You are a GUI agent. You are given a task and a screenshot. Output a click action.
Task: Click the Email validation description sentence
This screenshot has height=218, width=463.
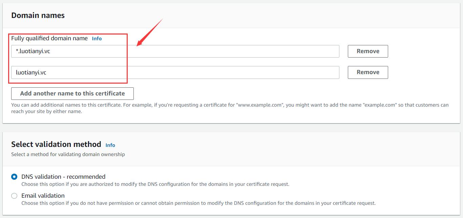click(198, 203)
